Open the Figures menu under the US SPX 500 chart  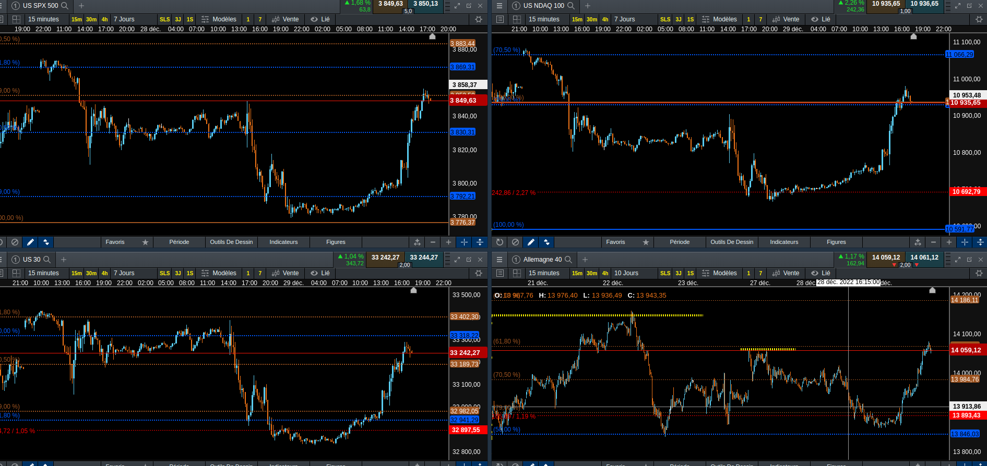(x=336, y=242)
